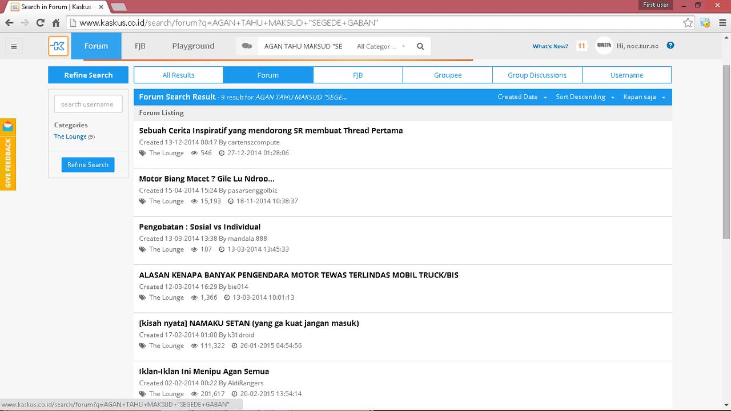Open thread NAMAKU SETAN

pos(249,323)
